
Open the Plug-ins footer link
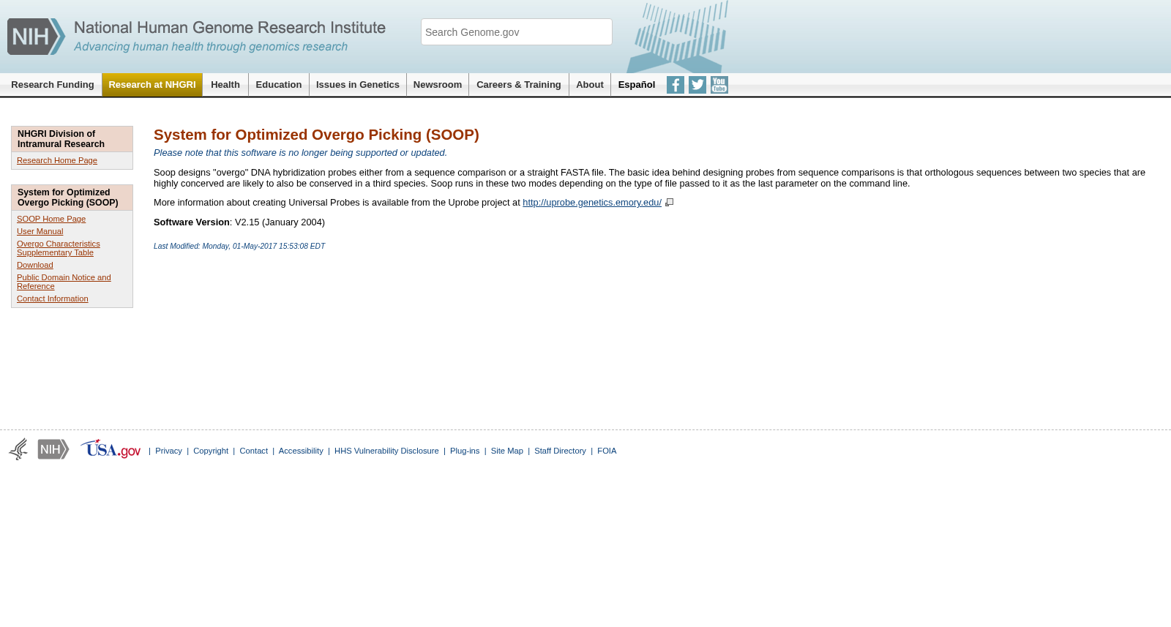click(465, 451)
